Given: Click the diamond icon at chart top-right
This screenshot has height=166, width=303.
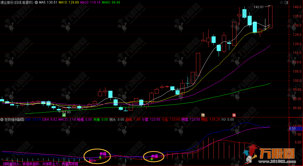Looking at the screenshot, I should pos(281,3).
